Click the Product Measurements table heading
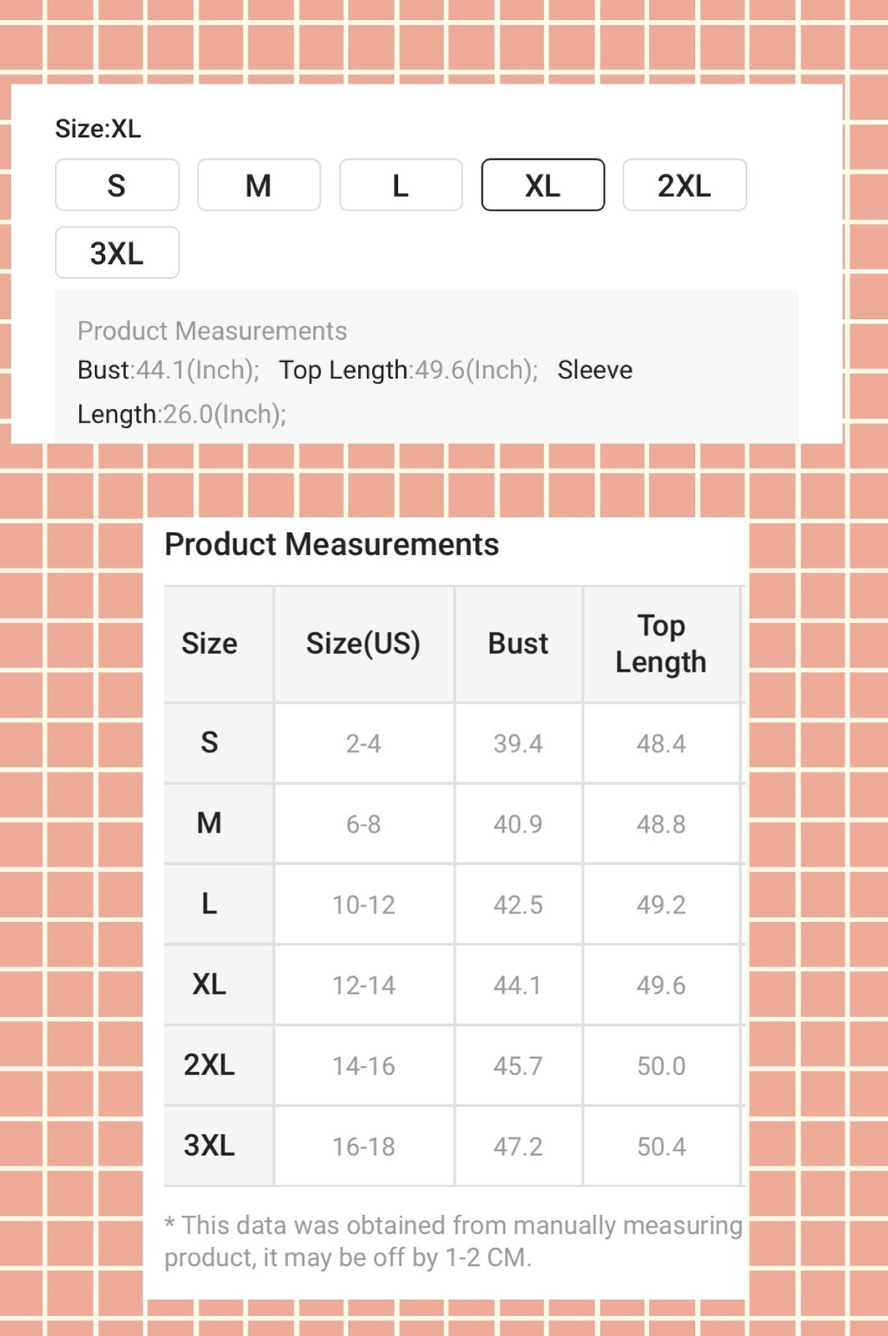888x1336 pixels. pyautogui.click(x=331, y=544)
